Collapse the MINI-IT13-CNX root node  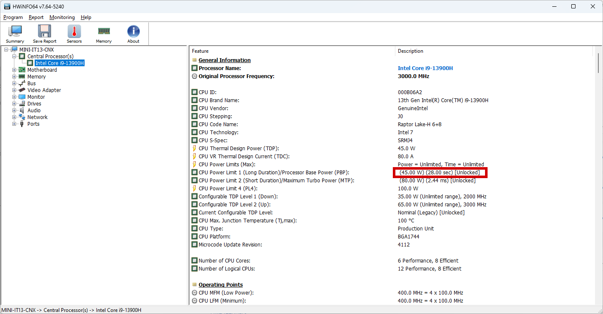[x=6, y=50]
